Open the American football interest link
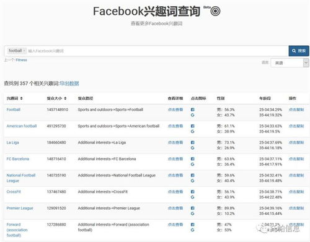 (x=22, y=126)
